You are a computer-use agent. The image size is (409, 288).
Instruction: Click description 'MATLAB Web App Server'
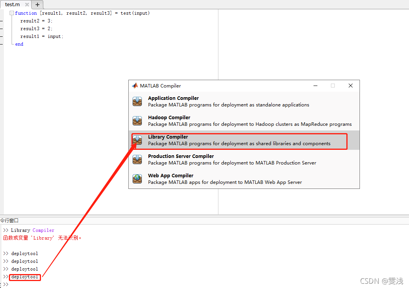pyautogui.click(x=273, y=182)
